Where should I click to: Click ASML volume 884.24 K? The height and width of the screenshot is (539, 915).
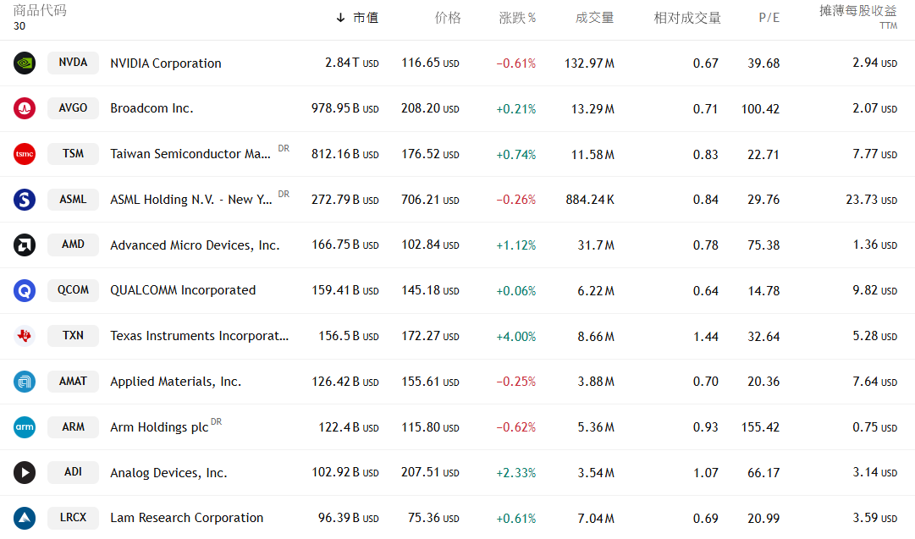590,200
